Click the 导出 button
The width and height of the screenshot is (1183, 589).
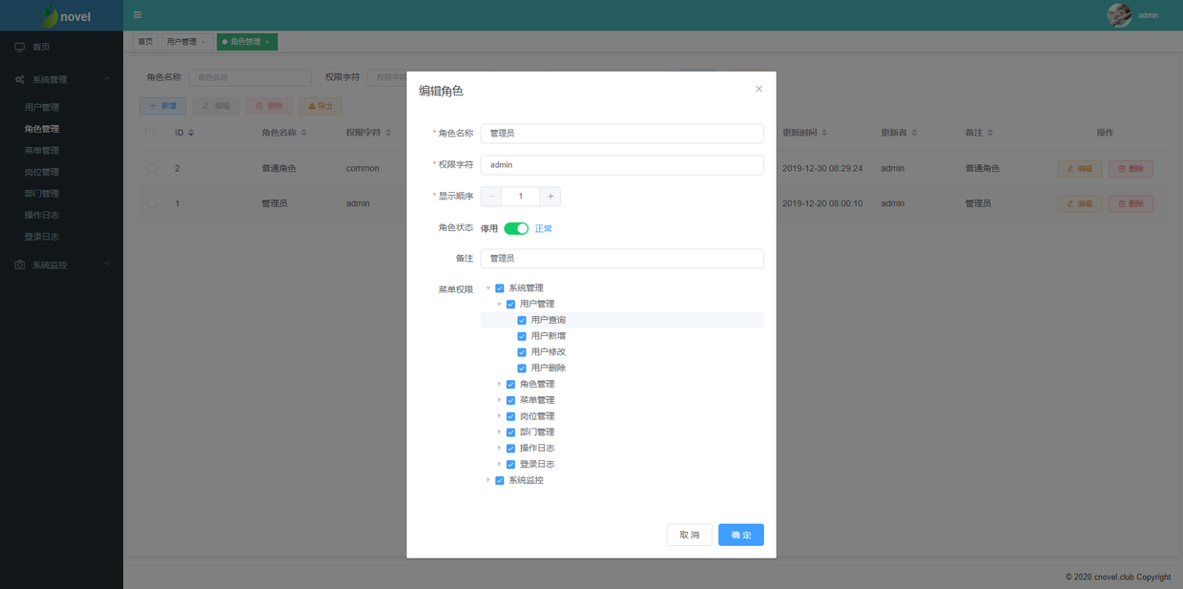coord(321,106)
